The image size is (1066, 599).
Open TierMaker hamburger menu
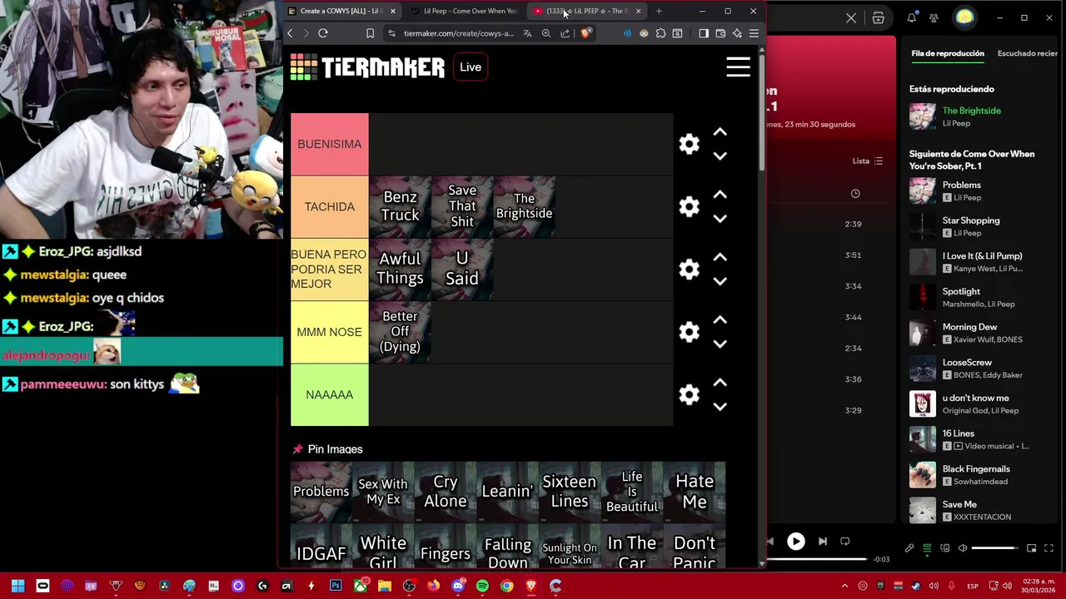pos(738,67)
